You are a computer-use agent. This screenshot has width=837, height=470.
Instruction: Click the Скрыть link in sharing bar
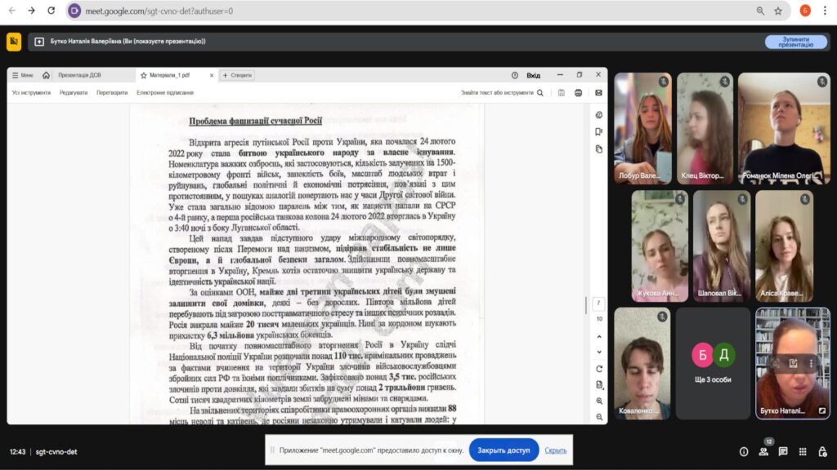pyautogui.click(x=556, y=450)
